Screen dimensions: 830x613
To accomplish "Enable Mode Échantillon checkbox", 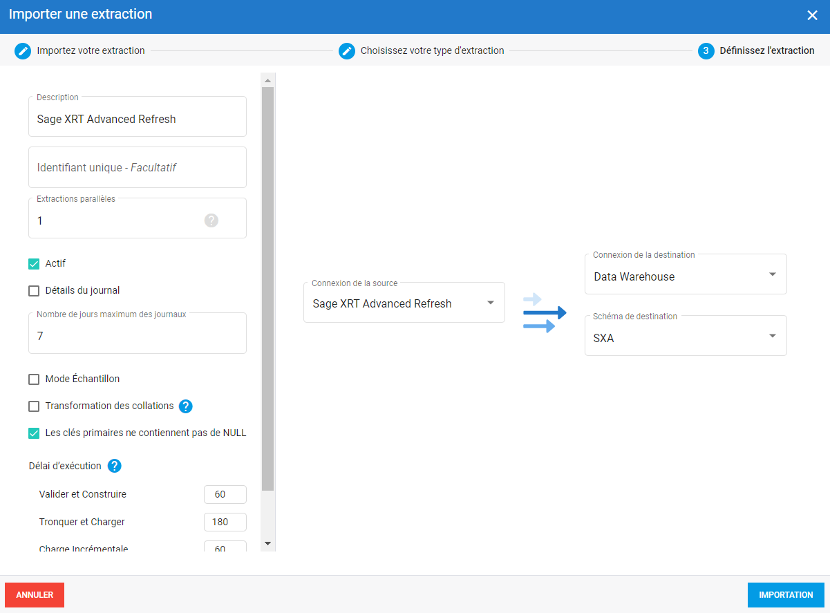I will point(34,379).
